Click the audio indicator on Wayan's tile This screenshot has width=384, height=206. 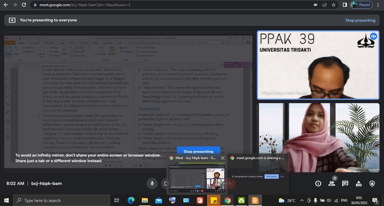point(374,36)
